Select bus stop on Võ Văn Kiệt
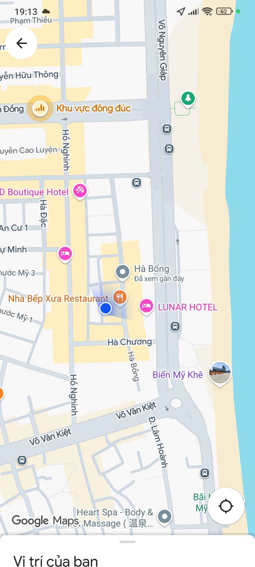The image size is (255, 567). [x=22, y=460]
